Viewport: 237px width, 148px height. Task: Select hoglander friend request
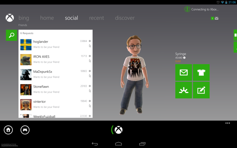[x=56, y=44]
